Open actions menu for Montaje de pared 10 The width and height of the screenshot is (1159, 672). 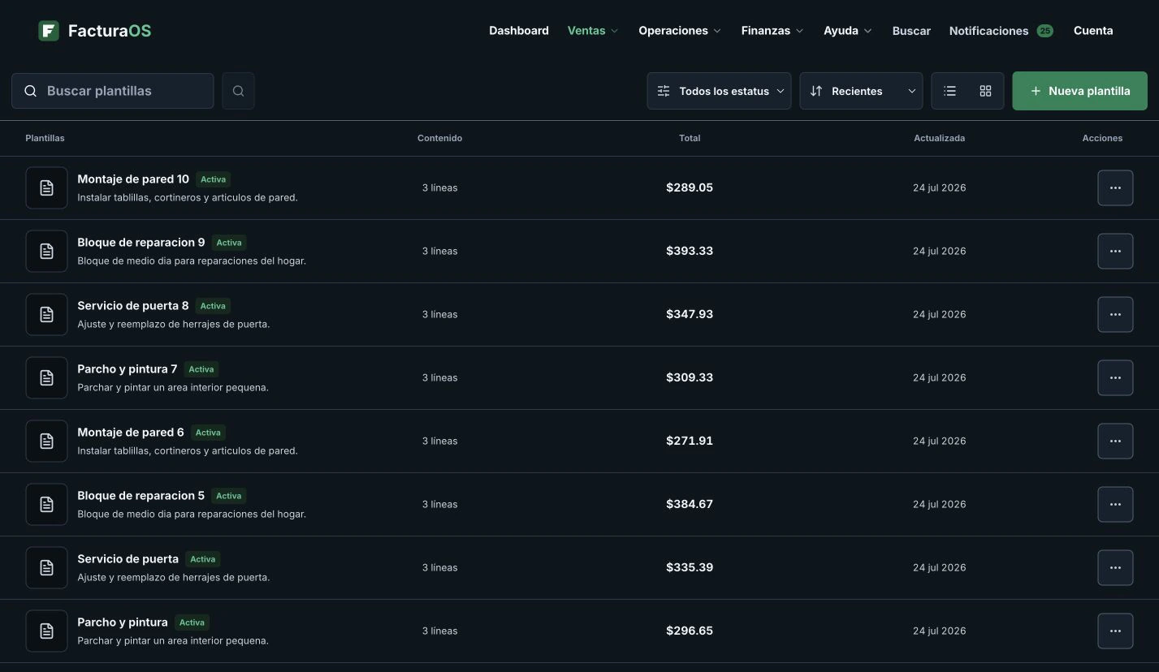(1115, 187)
